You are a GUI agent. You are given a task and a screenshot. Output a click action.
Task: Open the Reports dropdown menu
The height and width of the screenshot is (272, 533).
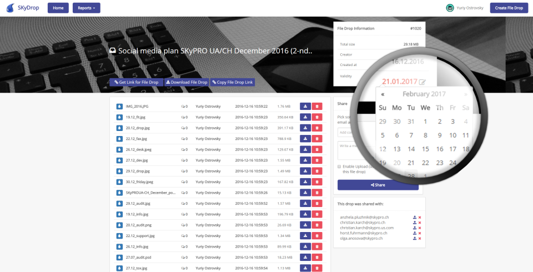click(x=87, y=8)
